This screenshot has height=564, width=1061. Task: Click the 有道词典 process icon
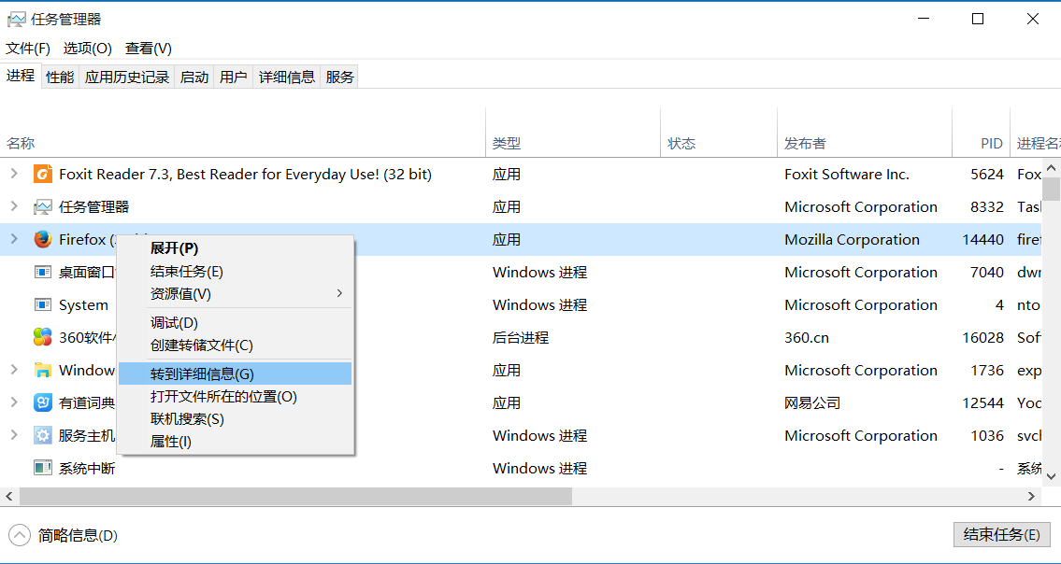43,403
